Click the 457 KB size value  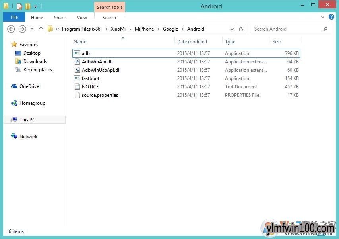[x=292, y=87]
